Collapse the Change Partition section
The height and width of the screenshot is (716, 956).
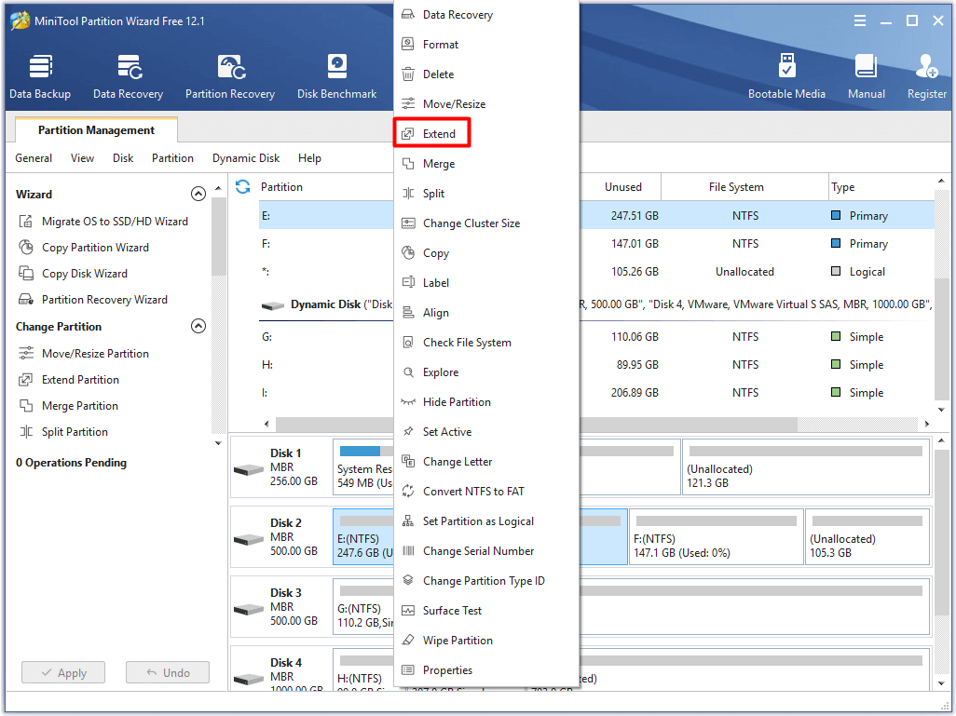click(x=198, y=326)
